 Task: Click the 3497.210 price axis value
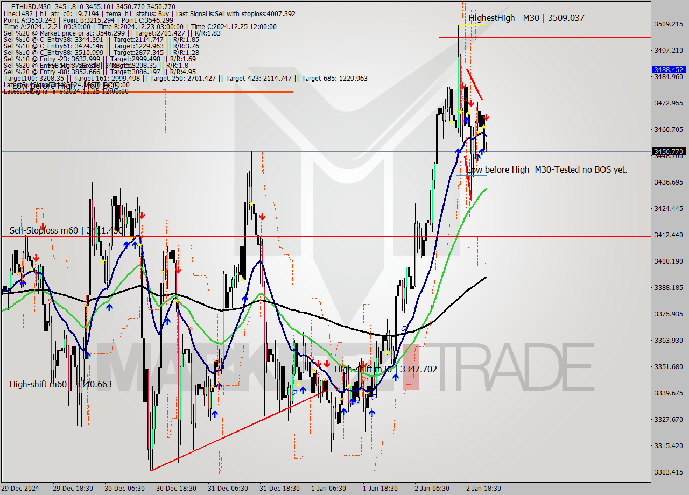coord(668,50)
